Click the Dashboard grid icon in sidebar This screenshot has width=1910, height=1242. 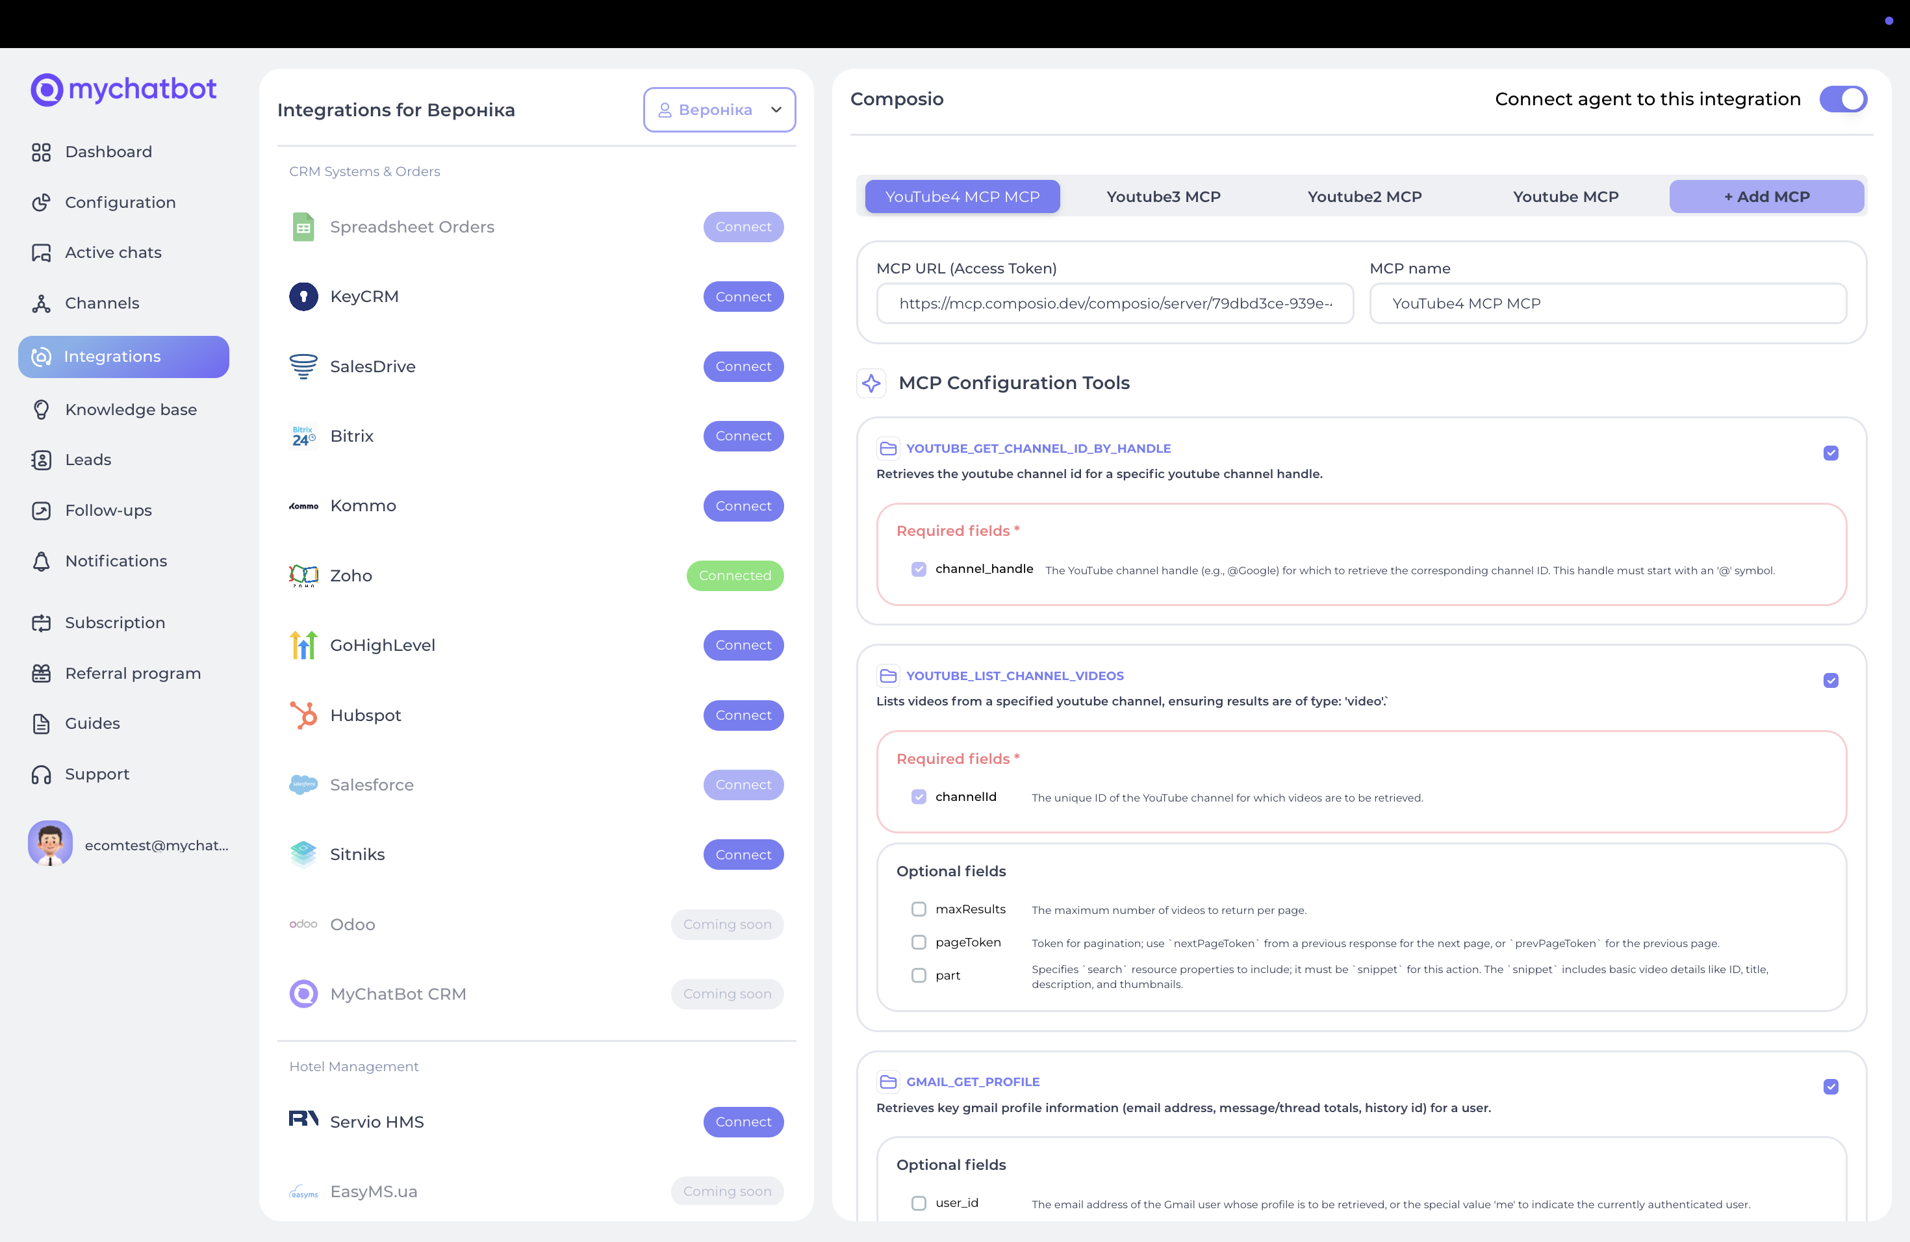click(x=41, y=151)
